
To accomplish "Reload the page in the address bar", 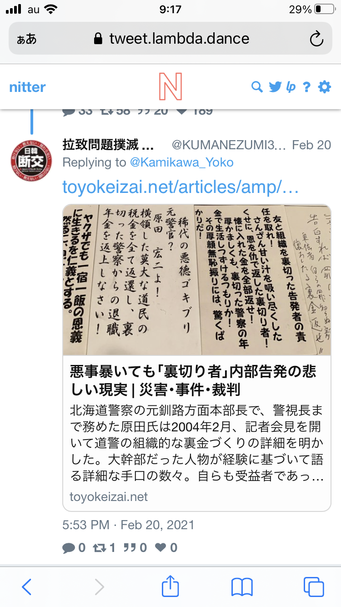I will (316, 39).
